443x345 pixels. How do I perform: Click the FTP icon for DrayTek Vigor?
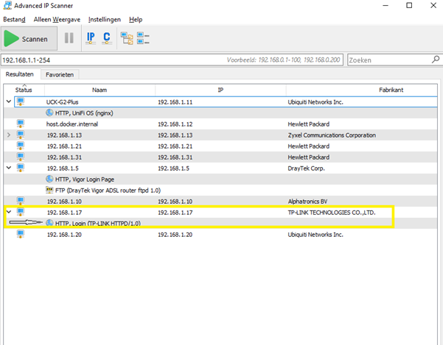coord(49,190)
